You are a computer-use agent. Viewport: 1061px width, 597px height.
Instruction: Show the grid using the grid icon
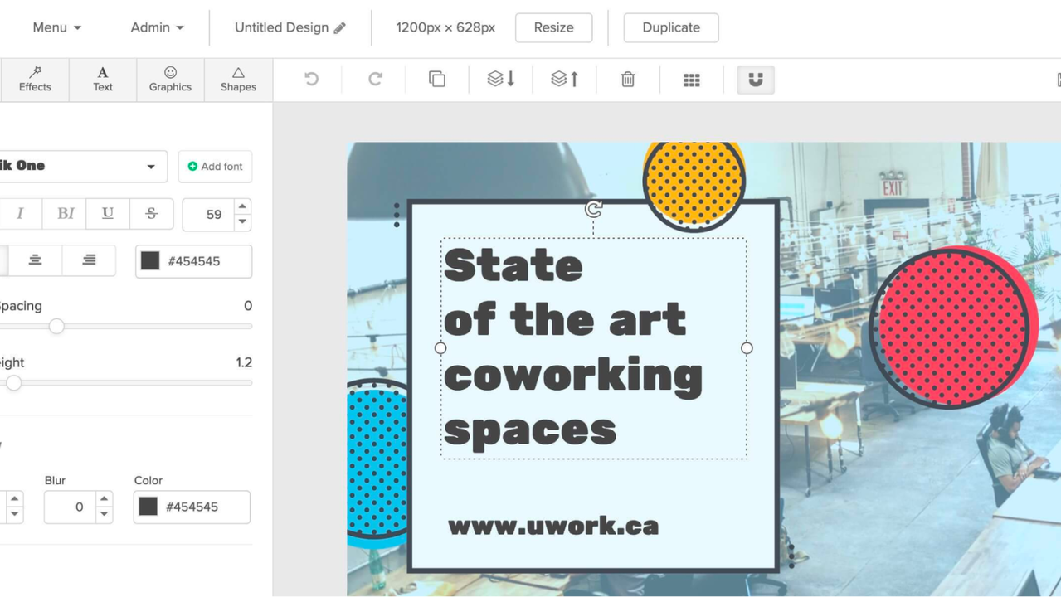691,80
